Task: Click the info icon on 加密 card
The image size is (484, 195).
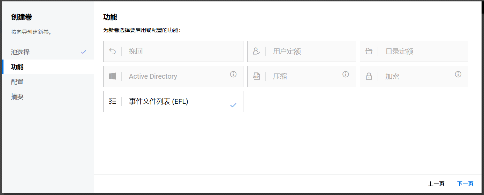Action: pyautogui.click(x=458, y=74)
